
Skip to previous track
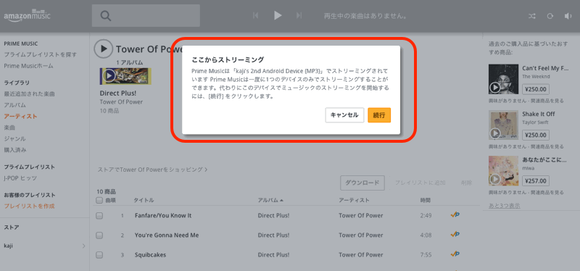[x=255, y=15]
